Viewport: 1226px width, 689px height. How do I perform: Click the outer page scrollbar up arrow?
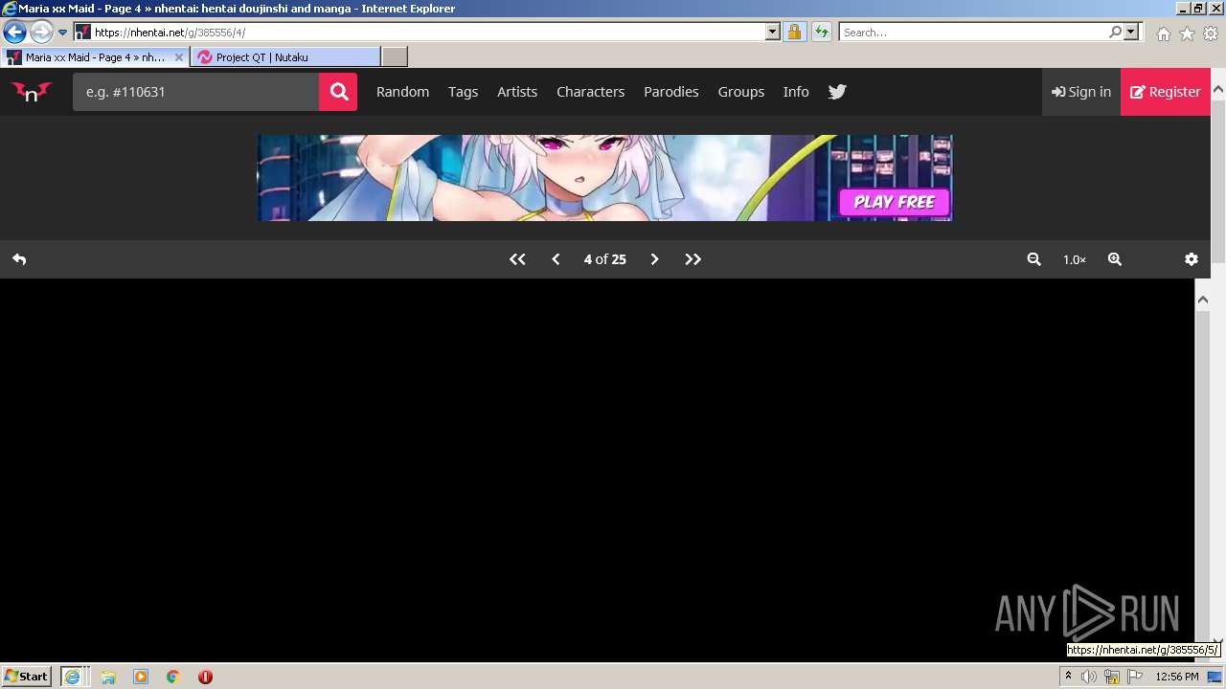tap(1218, 89)
